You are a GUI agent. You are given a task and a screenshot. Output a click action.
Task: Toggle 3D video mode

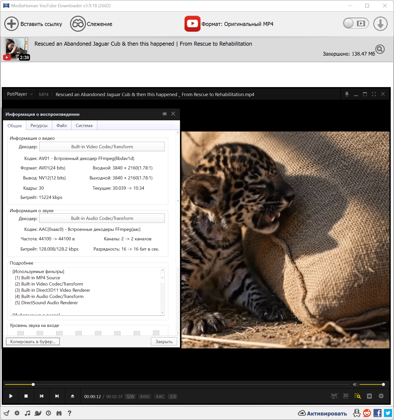345,396
